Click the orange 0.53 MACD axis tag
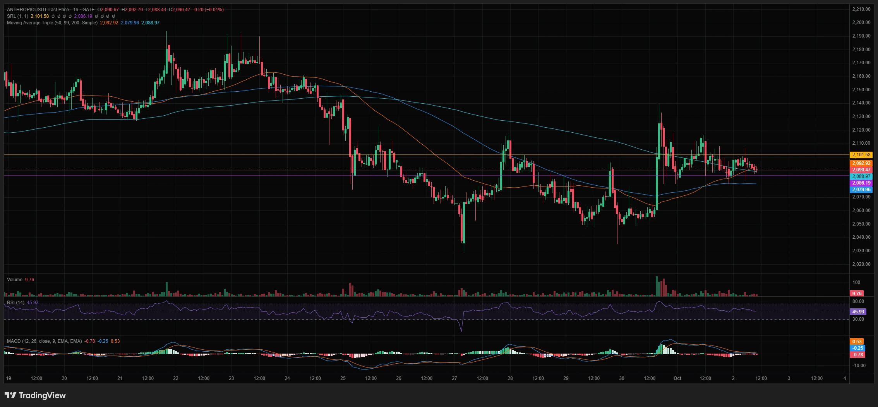 click(x=857, y=342)
